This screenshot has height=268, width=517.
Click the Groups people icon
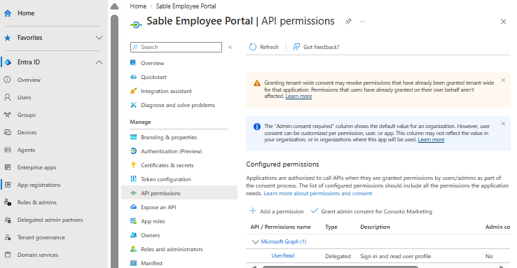click(8, 115)
